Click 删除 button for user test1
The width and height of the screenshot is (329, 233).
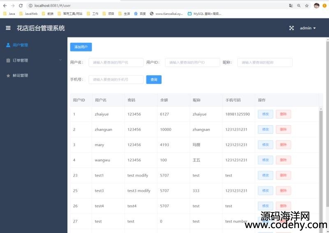(x=283, y=175)
